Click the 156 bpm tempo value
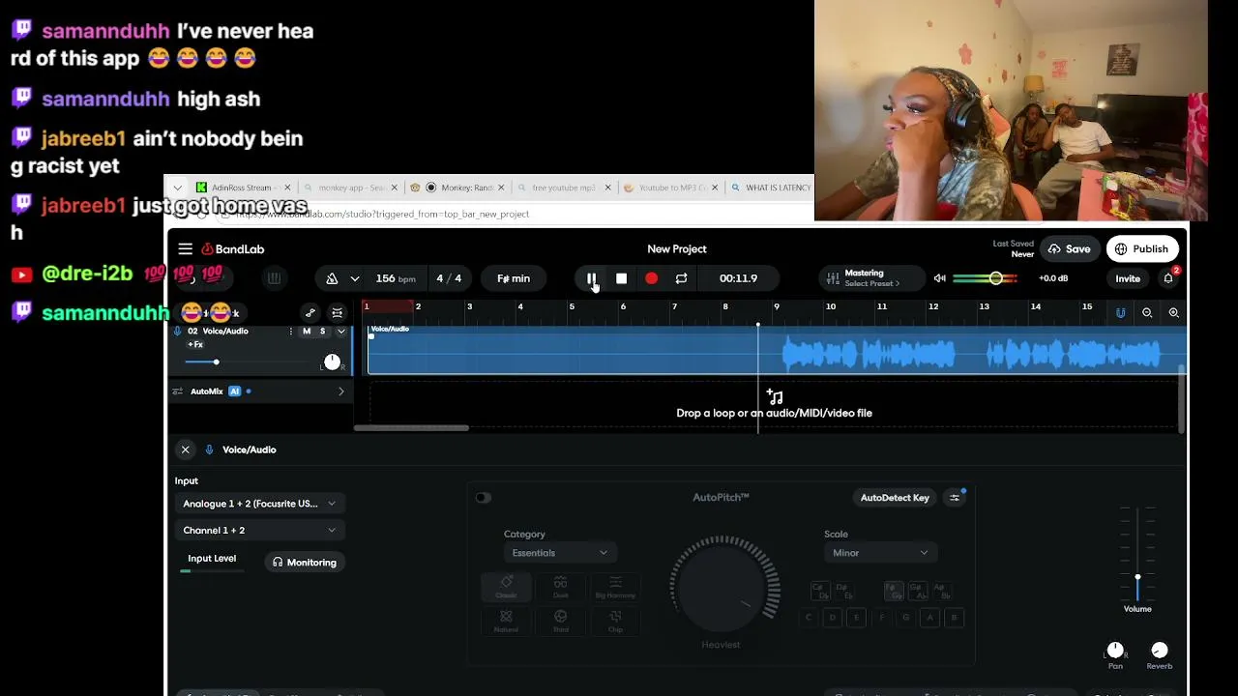 (x=395, y=278)
